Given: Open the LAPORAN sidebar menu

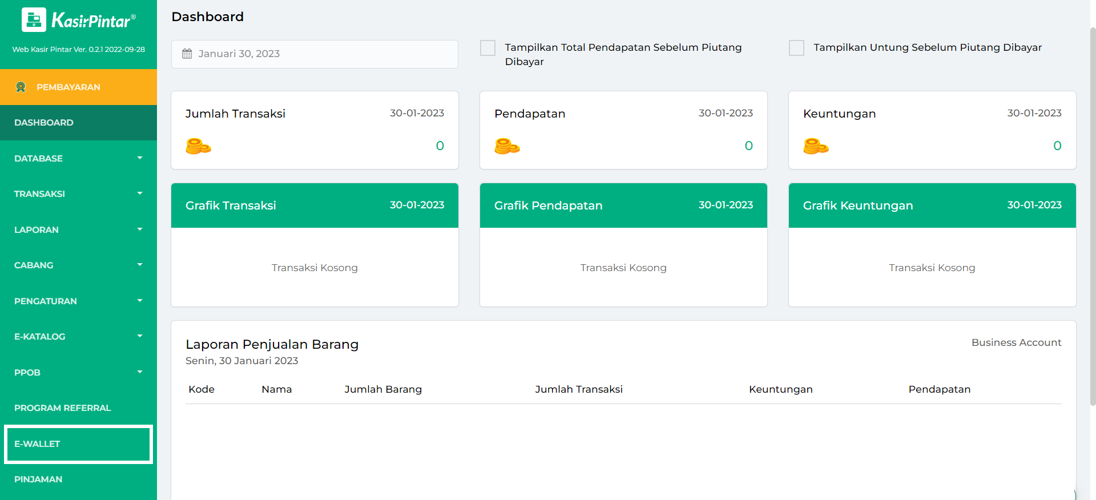Looking at the screenshot, I should tap(78, 229).
